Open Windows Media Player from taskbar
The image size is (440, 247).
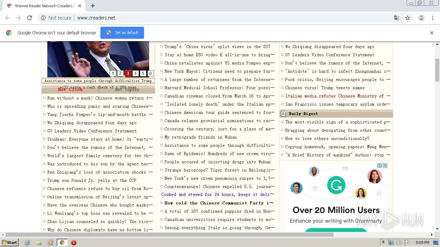[x=51, y=243]
